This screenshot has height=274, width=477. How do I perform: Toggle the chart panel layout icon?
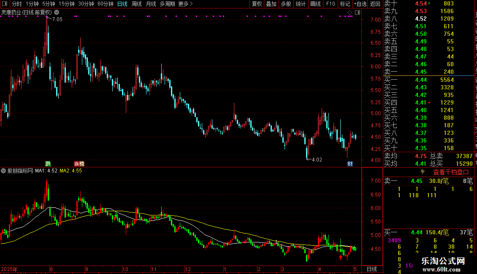click(x=358, y=13)
